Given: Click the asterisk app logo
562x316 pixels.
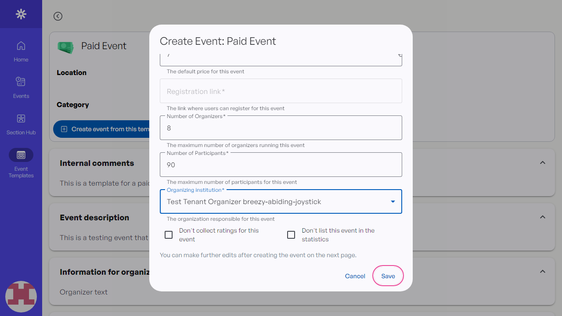Looking at the screenshot, I should (21, 14).
